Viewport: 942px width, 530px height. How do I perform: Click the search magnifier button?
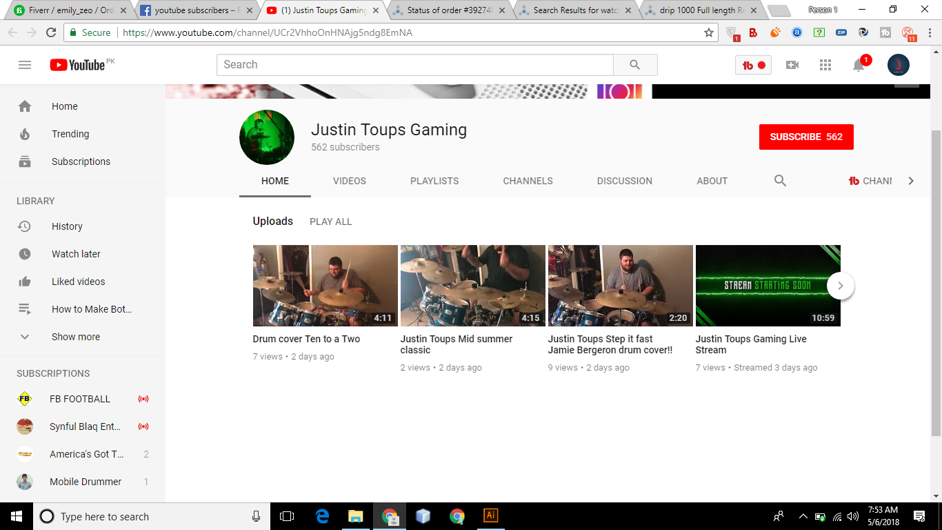coord(634,65)
